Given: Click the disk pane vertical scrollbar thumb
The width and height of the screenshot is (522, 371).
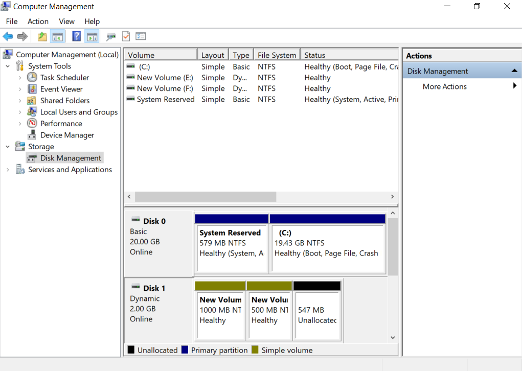Looking at the screenshot, I should (393, 247).
